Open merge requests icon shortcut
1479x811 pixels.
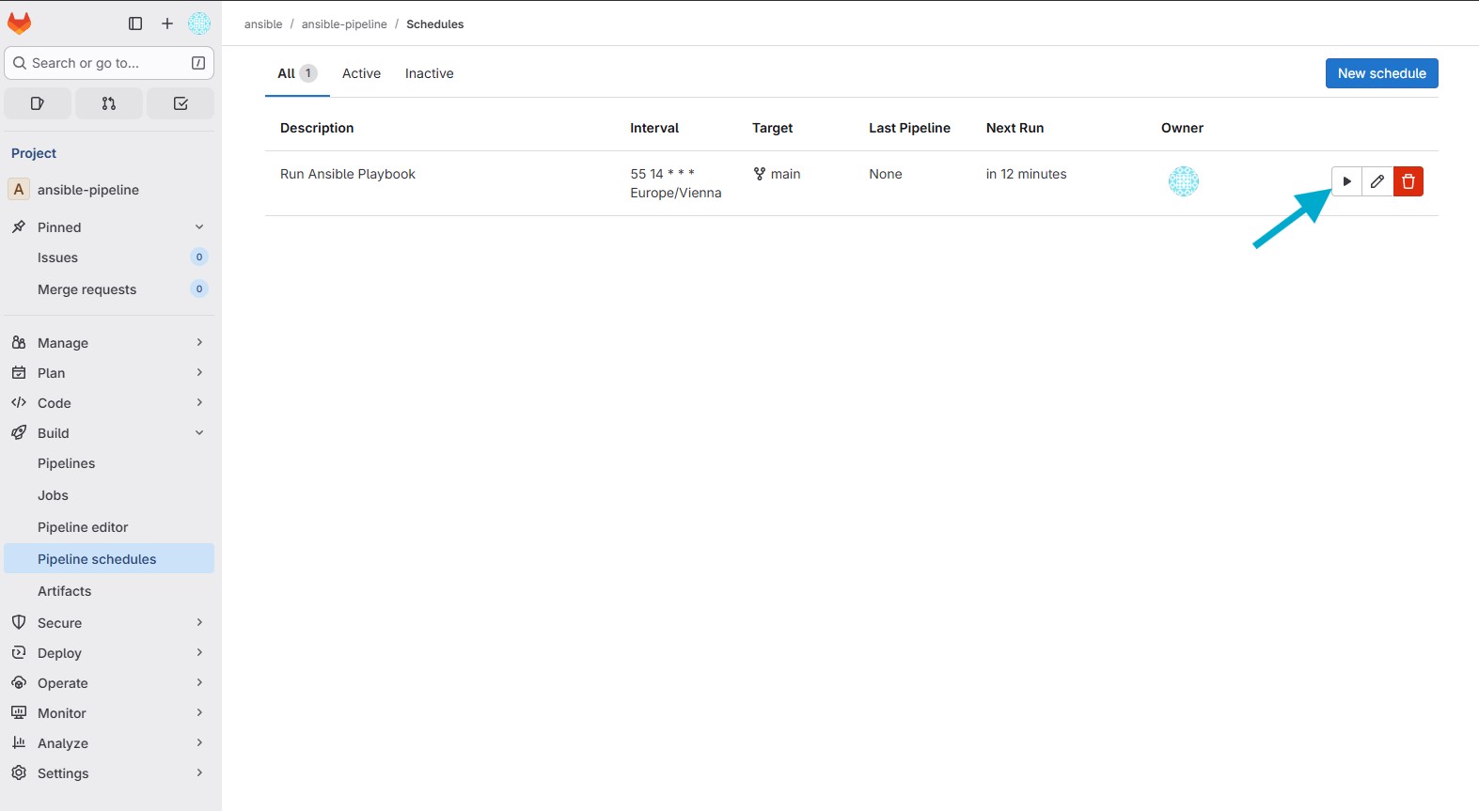pos(109,103)
